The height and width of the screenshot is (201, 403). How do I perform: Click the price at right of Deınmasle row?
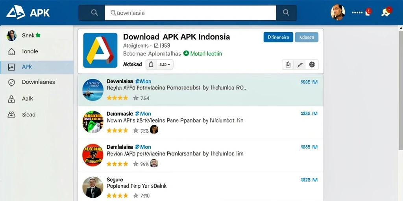[x=309, y=113]
